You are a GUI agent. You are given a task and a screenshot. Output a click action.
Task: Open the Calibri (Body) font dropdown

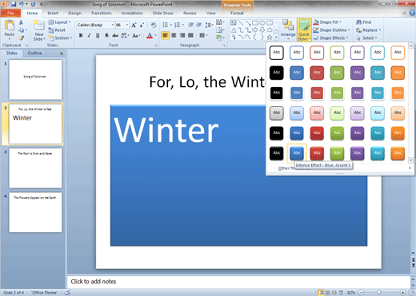(96, 25)
